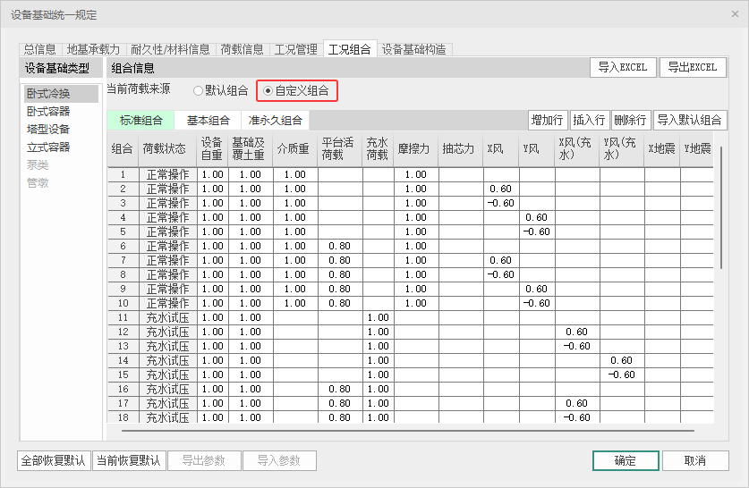Image resolution: width=749 pixels, height=488 pixels.
Task: Switch to the 总信息 tab
Action: coord(39,49)
